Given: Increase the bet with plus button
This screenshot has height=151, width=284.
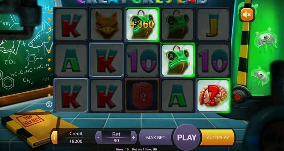Looking at the screenshot, I should coord(134,137).
